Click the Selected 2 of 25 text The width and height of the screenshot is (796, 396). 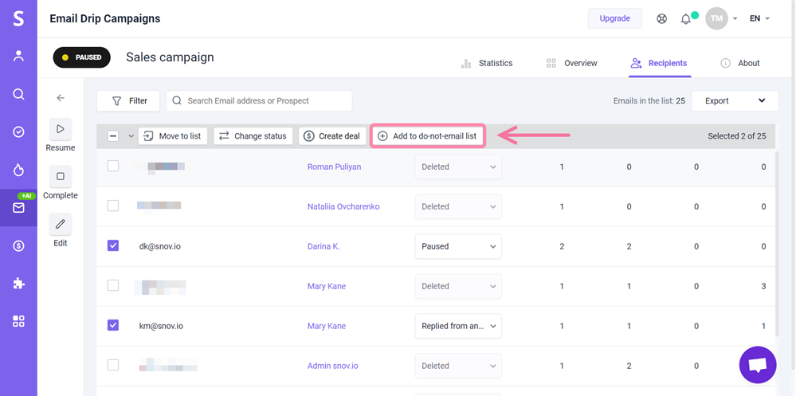point(736,136)
